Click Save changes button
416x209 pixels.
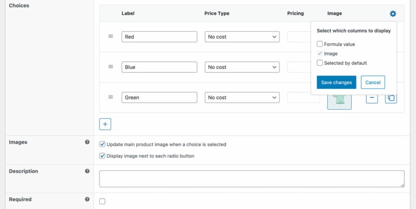point(336,82)
